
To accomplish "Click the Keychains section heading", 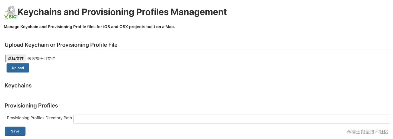I will (x=18, y=85).
